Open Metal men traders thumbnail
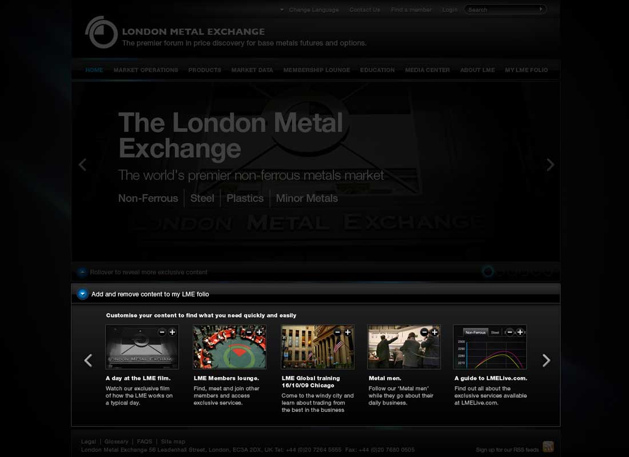The image size is (629, 457). point(404,347)
